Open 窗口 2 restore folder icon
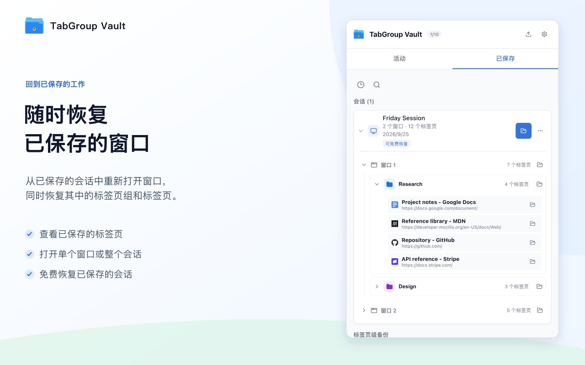The width and height of the screenshot is (585, 365). point(540,310)
